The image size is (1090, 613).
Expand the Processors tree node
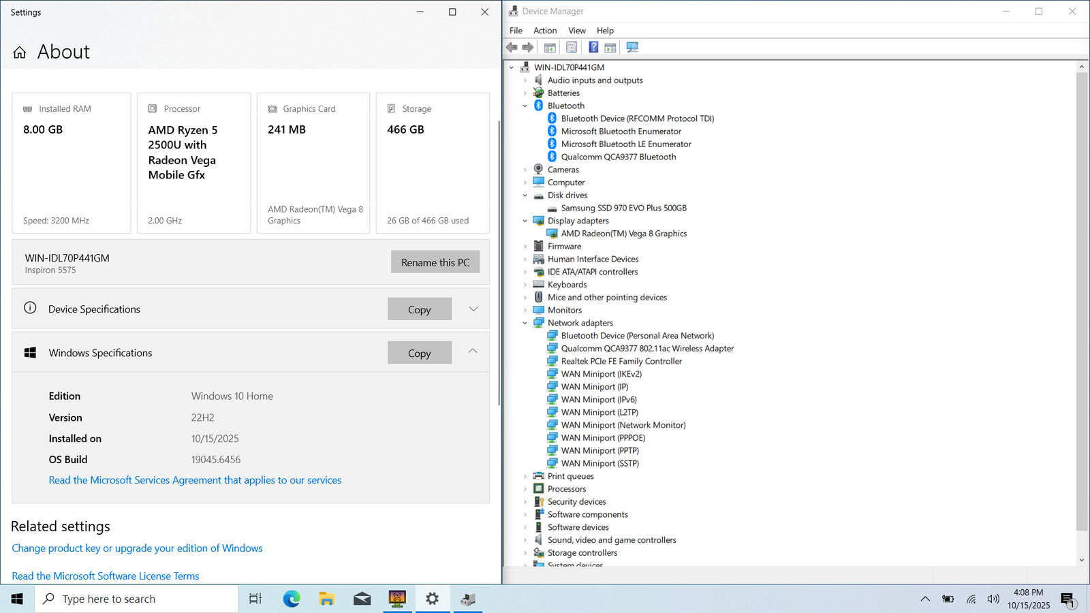525,489
